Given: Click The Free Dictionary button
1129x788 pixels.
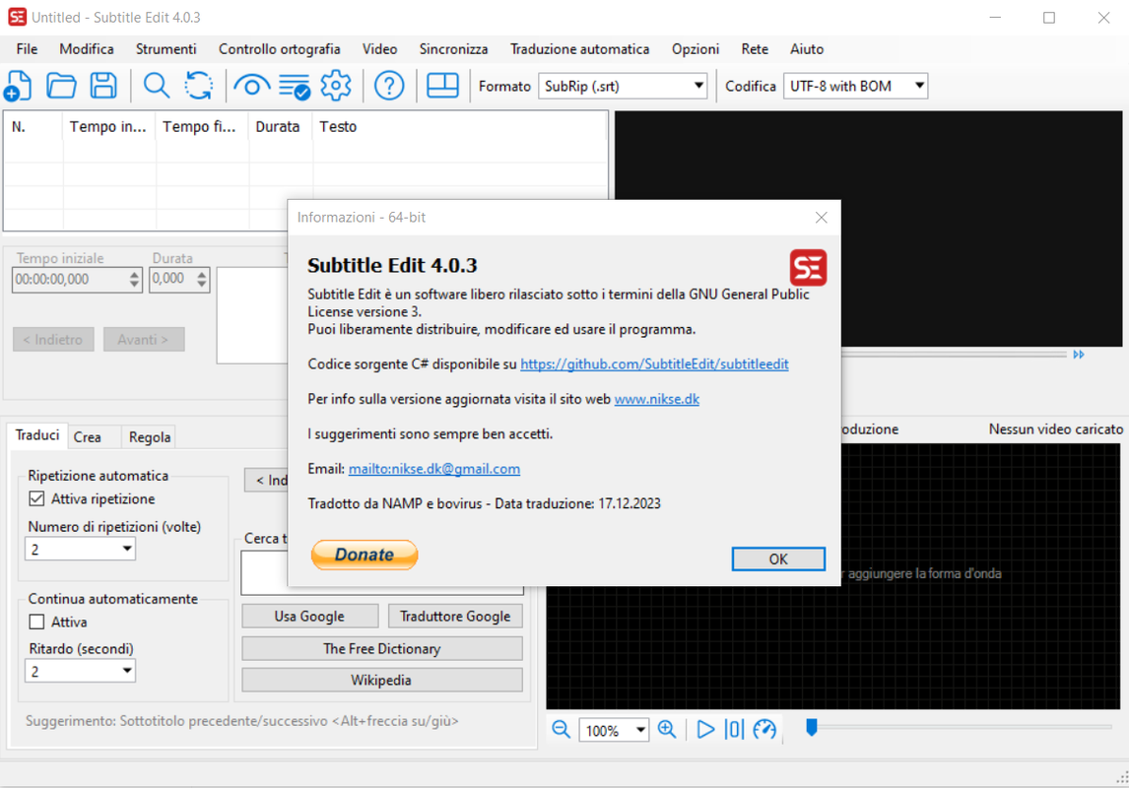Looking at the screenshot, I should click(x=382, y=648).
